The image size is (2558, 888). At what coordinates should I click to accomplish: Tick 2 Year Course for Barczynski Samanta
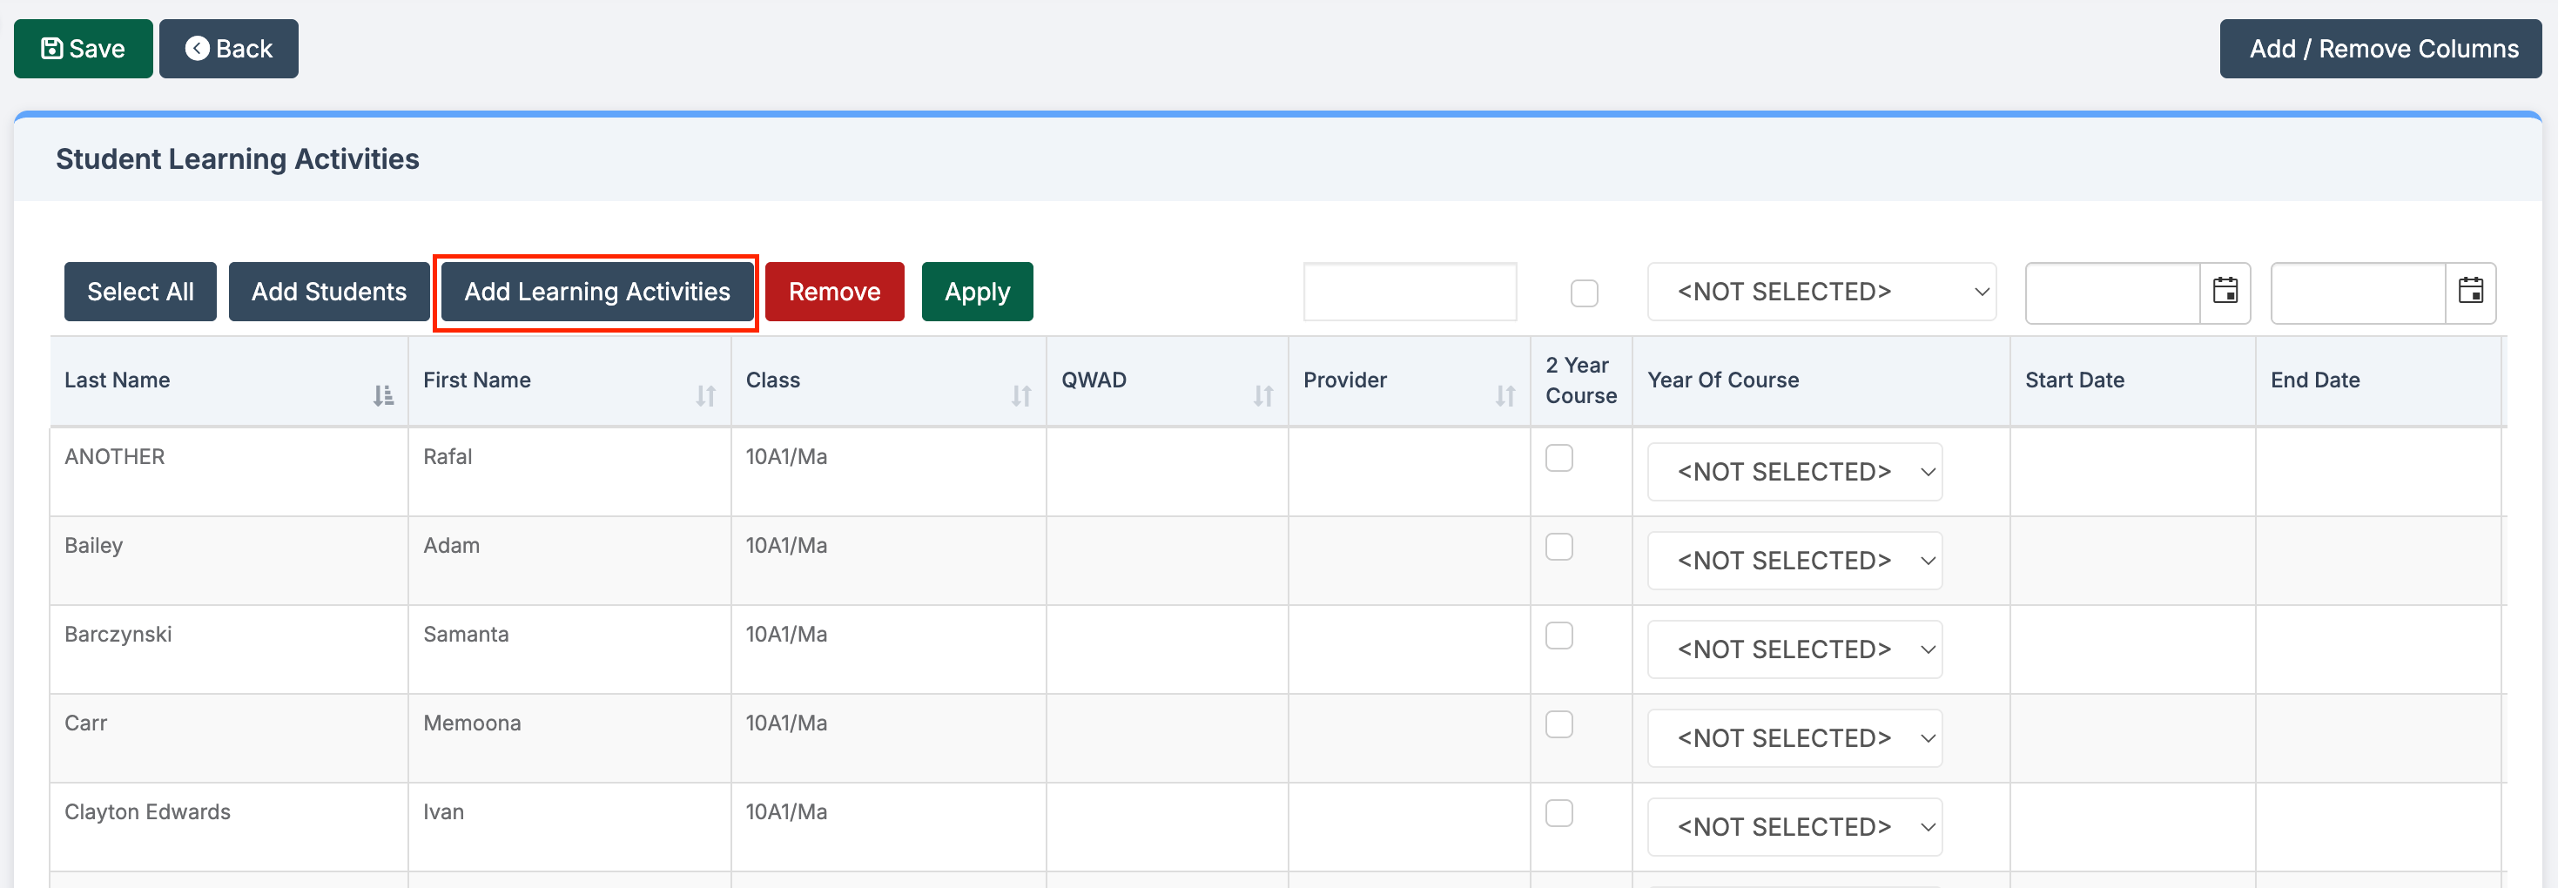tap(1559, 636)
